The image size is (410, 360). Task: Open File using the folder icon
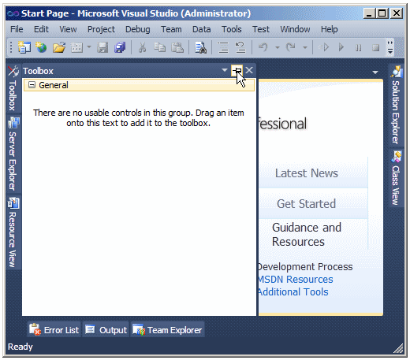59,47
